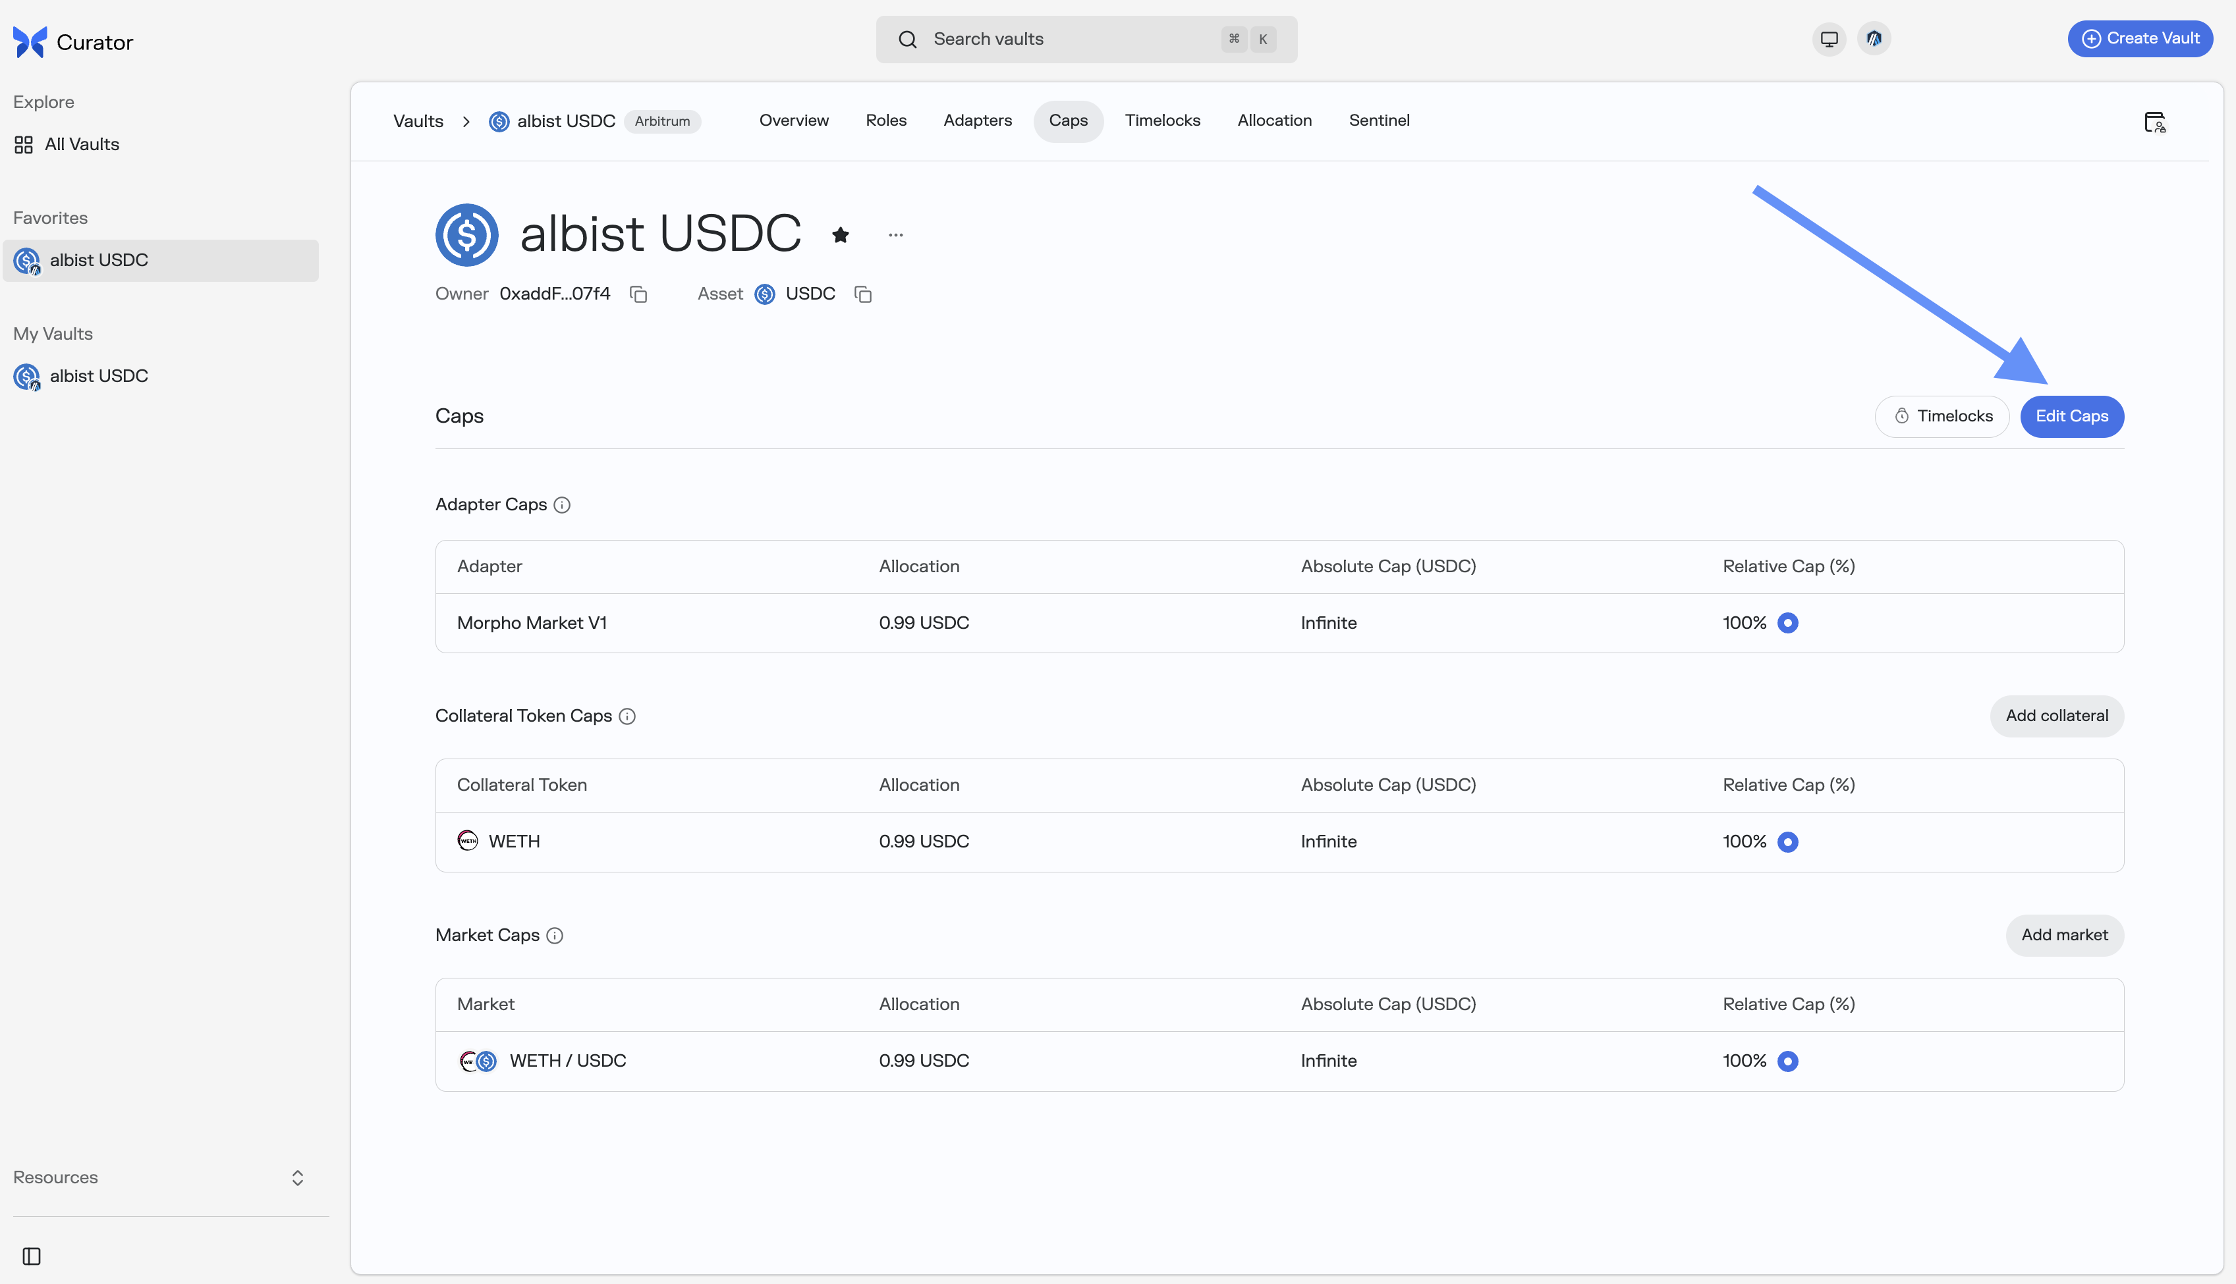The width and height of the screenshot is (2236, 1284).
Task: Unfavorite albist USDC via the star icon
Action: [x=840, y=234]
